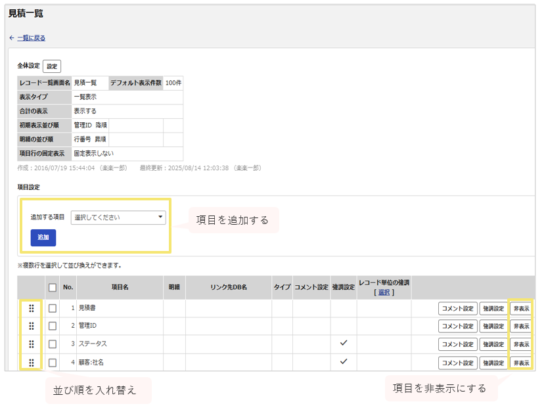The width and height of the screenshot is (546, 408).
Task: Click drag handle for 顧客:社名 row
Action: 32,363
